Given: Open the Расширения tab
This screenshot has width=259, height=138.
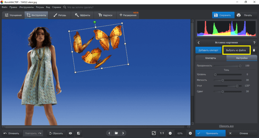Looking at the screenshot, I should (x=128, y=15).
